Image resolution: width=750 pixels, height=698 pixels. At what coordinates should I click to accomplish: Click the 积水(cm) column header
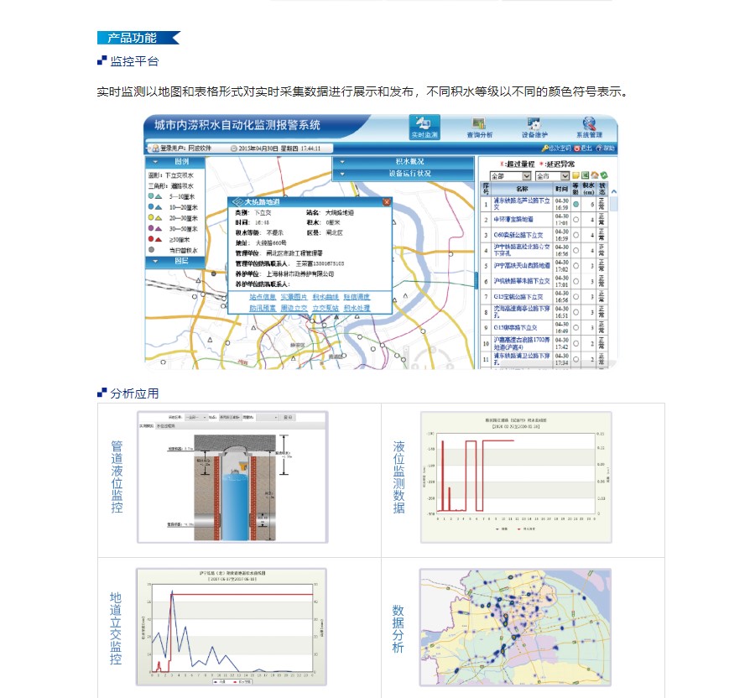(x=588, y=189)
